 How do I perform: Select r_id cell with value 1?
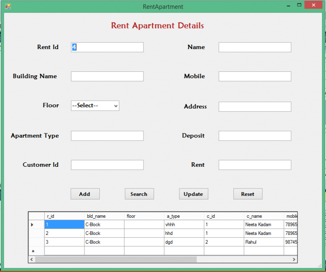pyautogui.click(x=64, y=225)
